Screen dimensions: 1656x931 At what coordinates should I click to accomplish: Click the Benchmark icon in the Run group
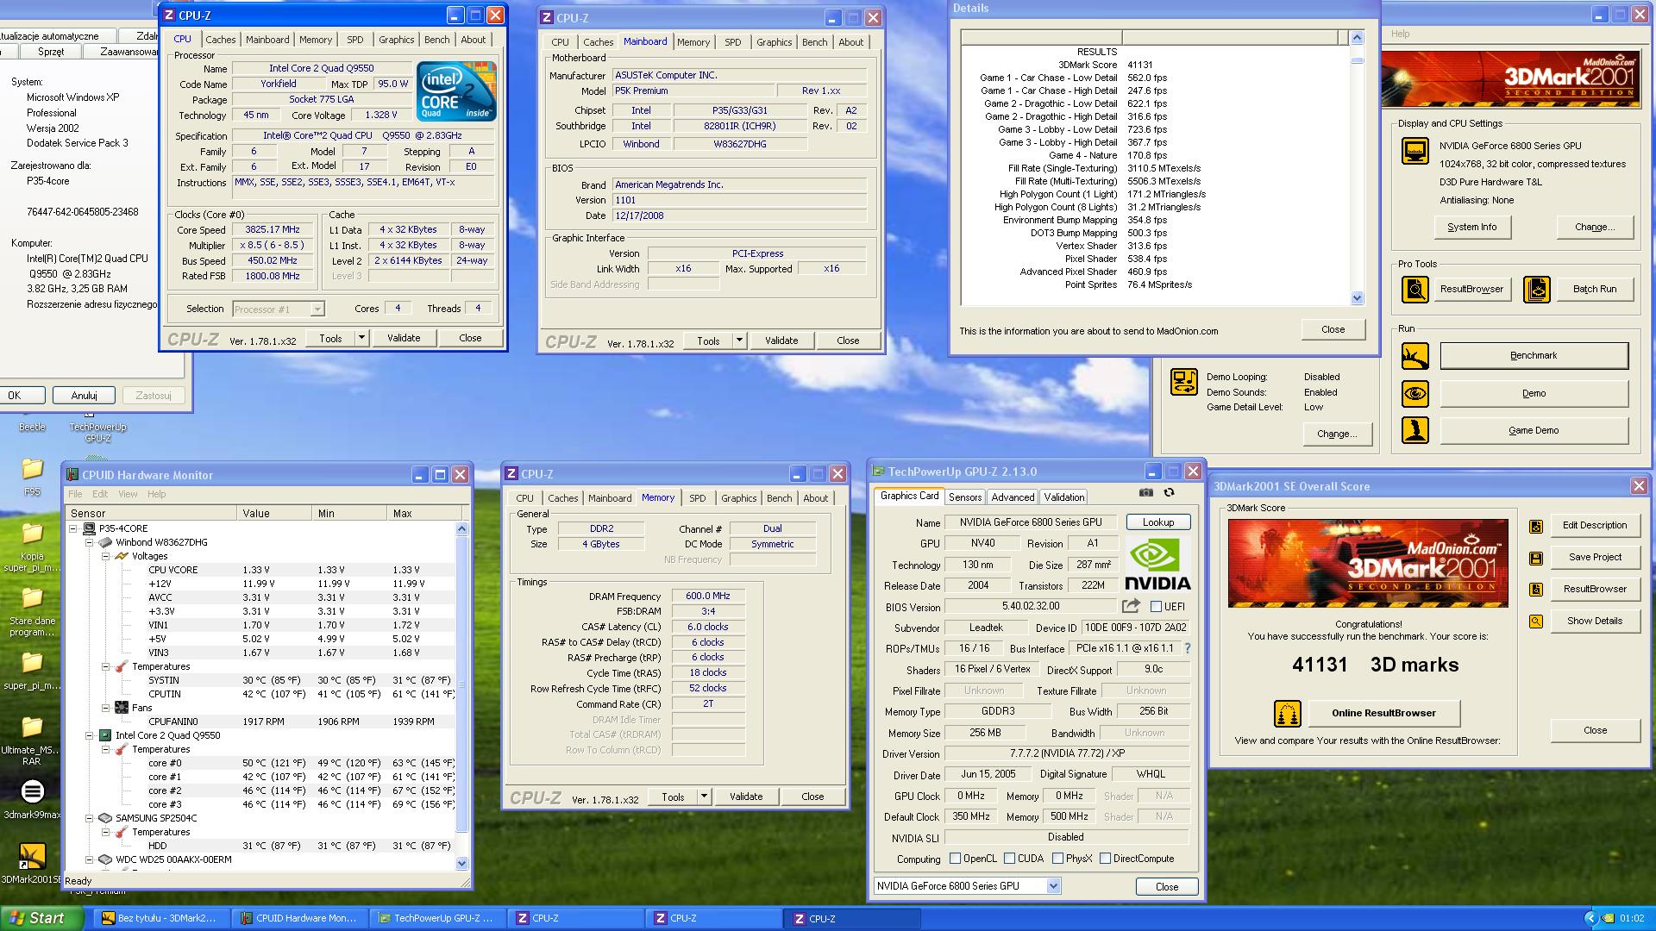pyautogui.click(x=1414, y=356)
